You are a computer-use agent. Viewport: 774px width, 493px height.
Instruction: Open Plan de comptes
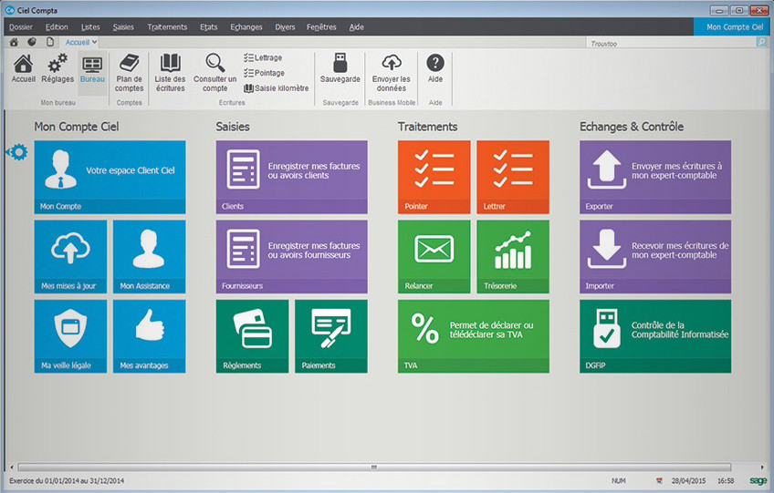(x=130, y=73)
